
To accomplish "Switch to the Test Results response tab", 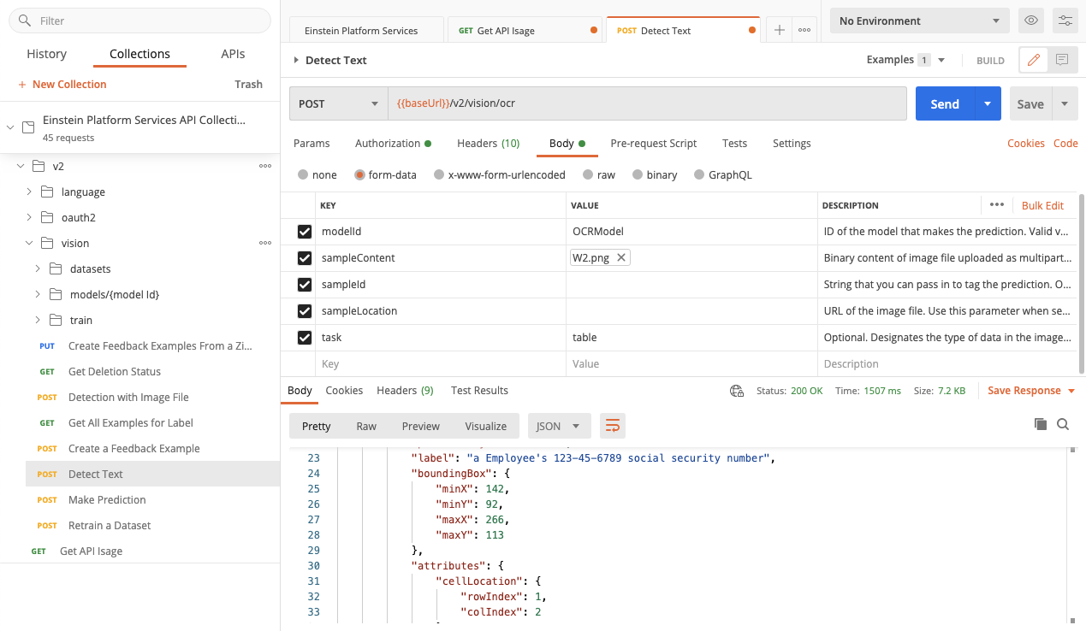I will [x=479, y=391].
